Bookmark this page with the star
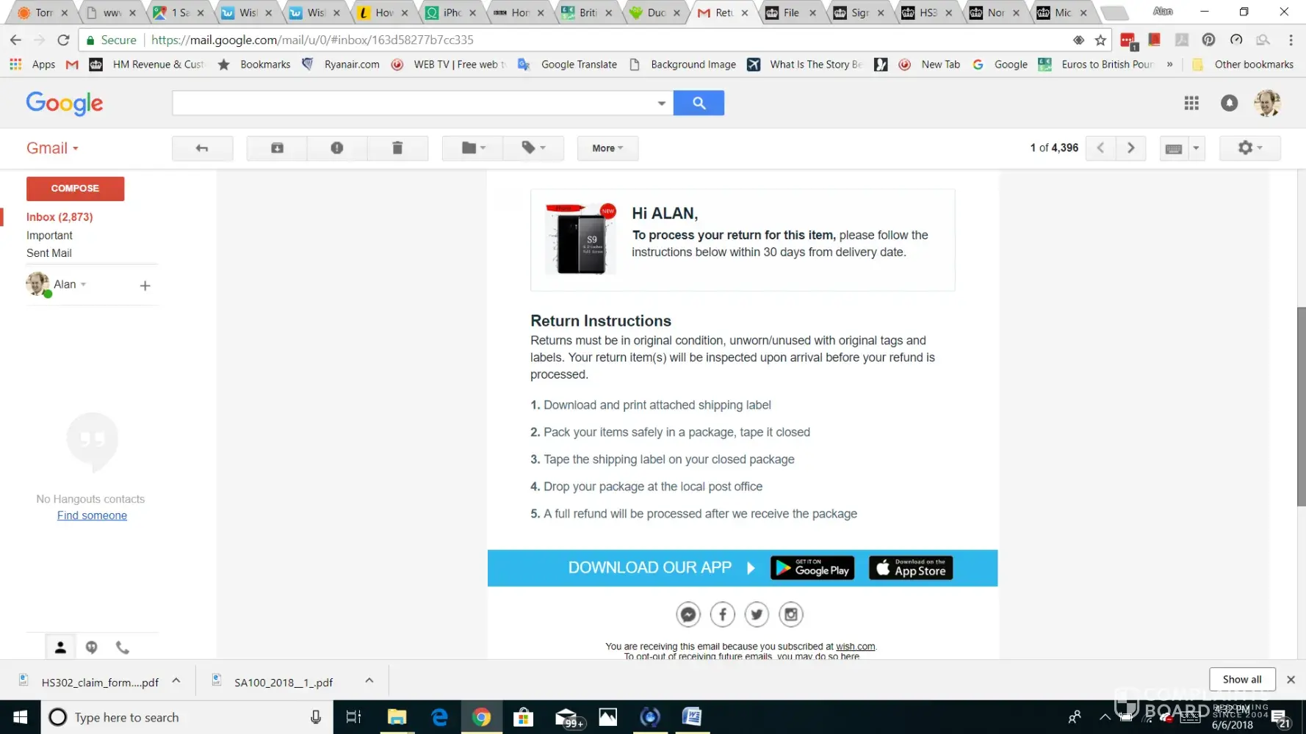1306x734 pixels. pos(1100,40)
